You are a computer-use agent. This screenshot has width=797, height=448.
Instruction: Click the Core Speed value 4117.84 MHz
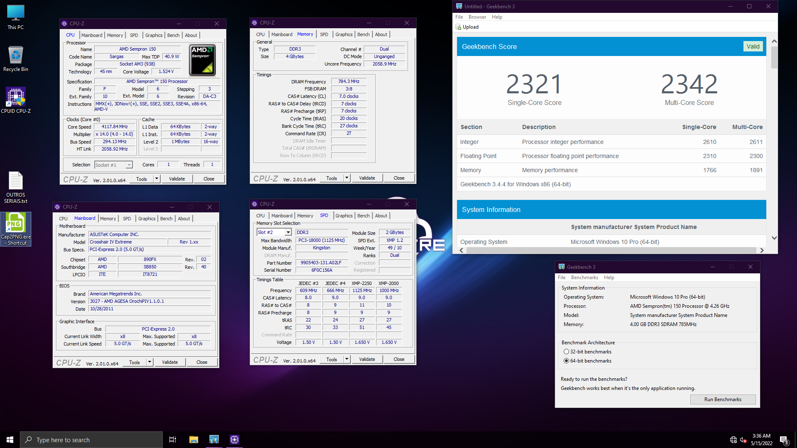pos(115,127)
